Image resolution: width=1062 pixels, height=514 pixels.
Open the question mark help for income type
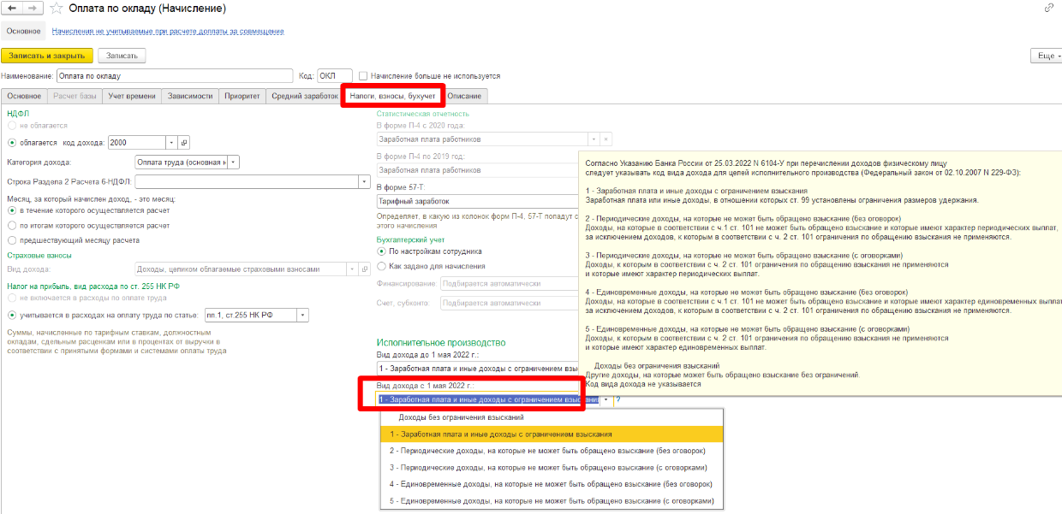click(618, 399)
